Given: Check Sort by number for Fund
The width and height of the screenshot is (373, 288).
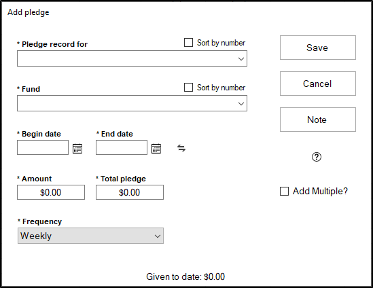Looking at the screenshot, I should tap(188, 87).
